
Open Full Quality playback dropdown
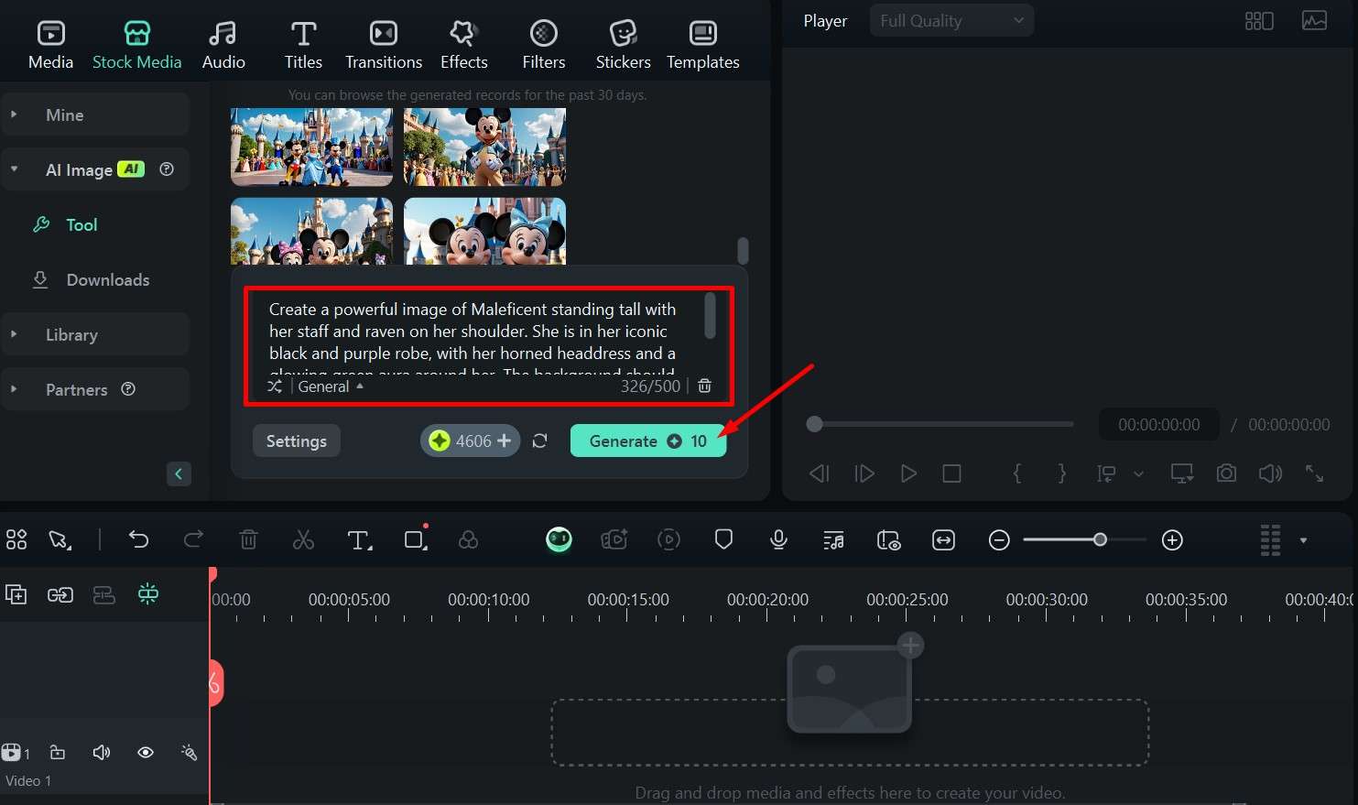pyautogui.click(x=951, y=20)
